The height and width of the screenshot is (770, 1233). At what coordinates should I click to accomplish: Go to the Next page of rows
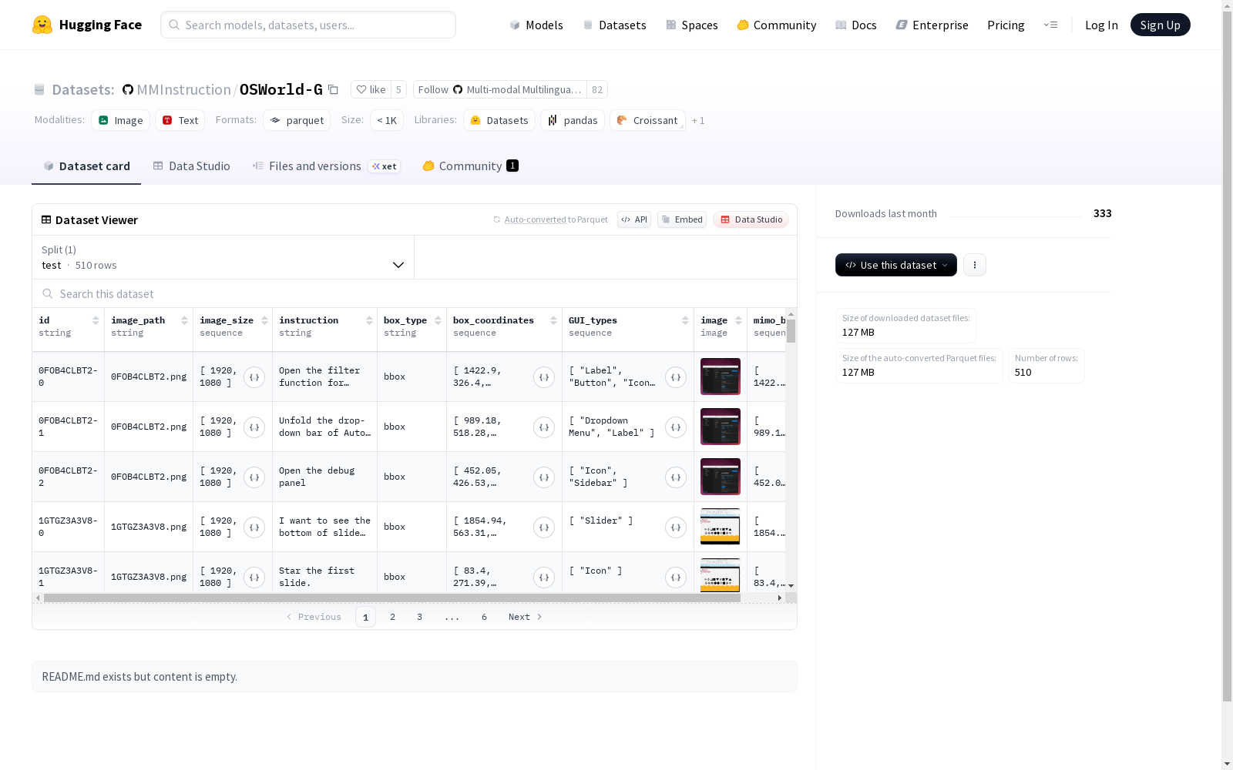point(526,617)
